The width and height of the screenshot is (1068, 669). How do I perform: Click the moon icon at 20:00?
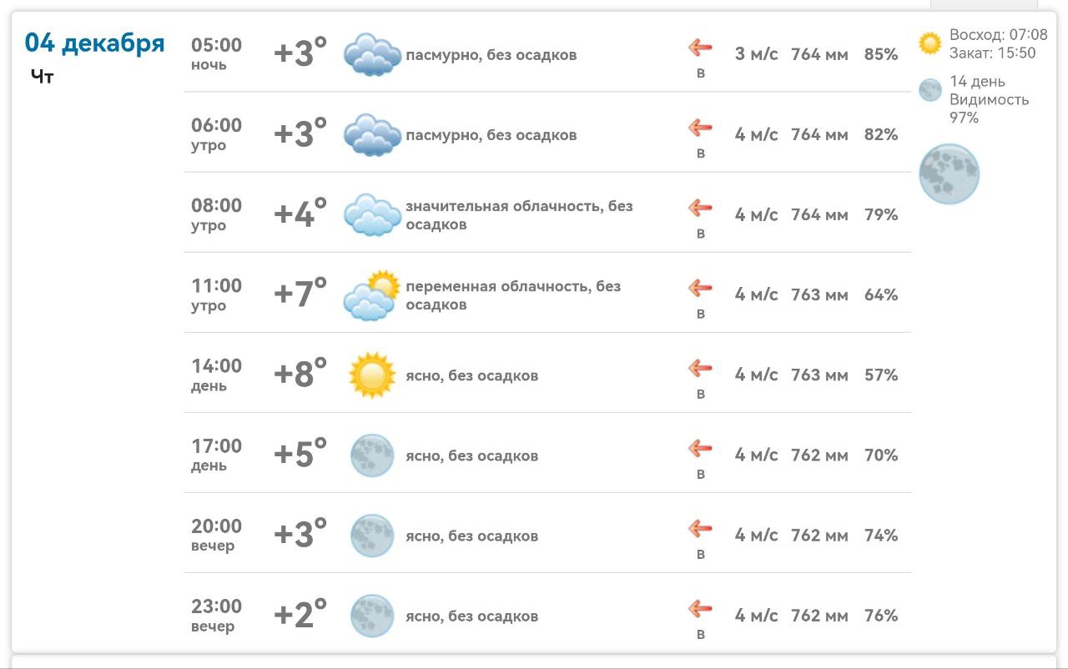click(371, 536)
